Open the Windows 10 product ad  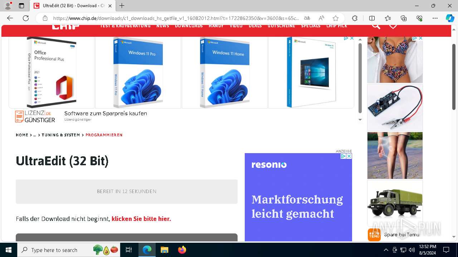click(311, 72)
